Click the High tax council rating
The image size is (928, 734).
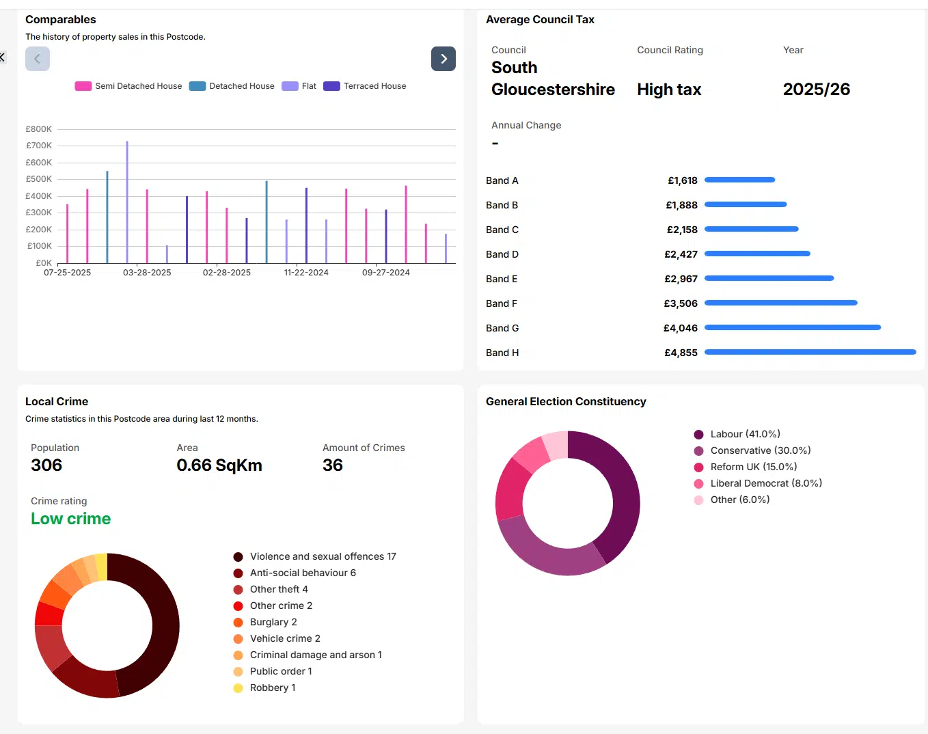pos(669,90)
